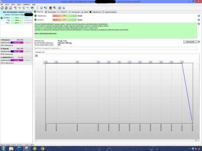Click the blue monitor icon in toolbar

point(46,8)
